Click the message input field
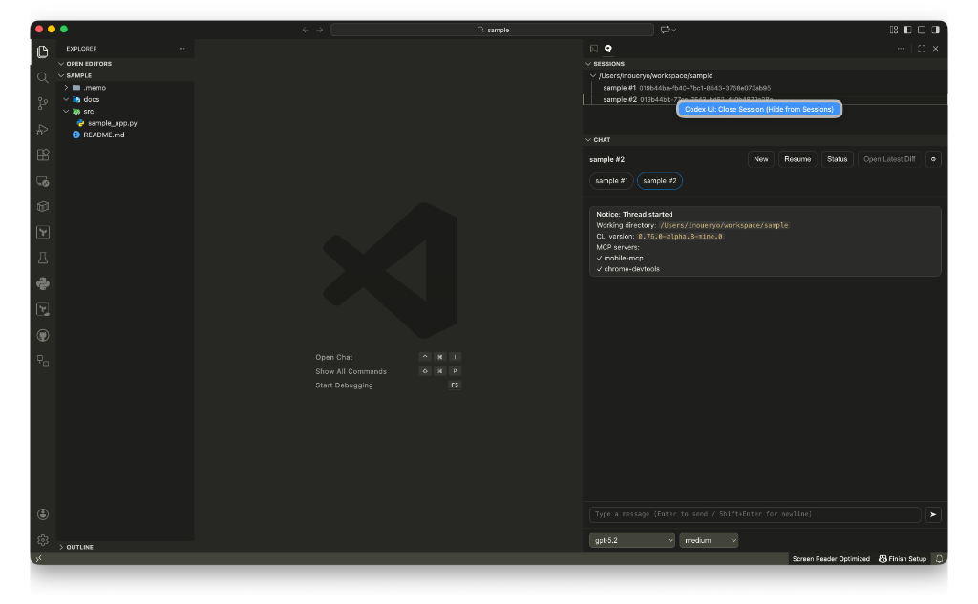 755,514
